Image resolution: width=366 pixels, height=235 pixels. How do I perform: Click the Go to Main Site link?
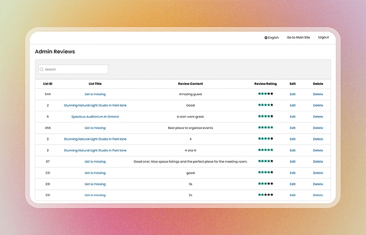click(x=298, y=37)
